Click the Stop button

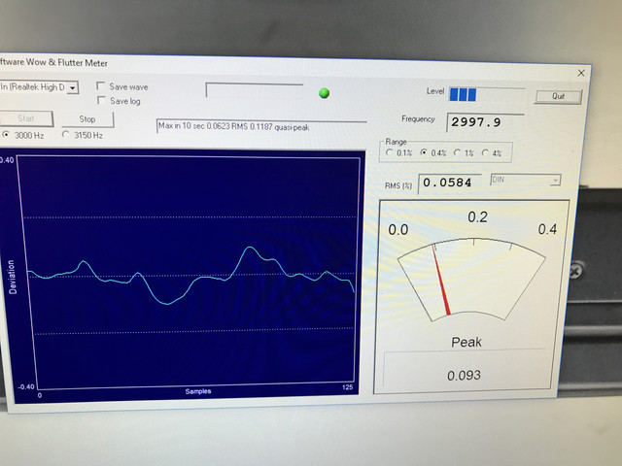87,119
